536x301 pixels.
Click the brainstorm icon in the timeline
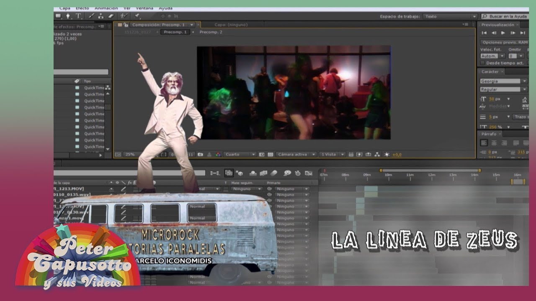287,173
